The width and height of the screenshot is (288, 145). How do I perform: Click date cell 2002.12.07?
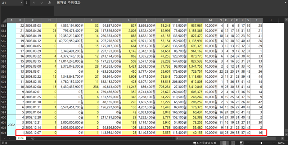click(x=33, y=132)
